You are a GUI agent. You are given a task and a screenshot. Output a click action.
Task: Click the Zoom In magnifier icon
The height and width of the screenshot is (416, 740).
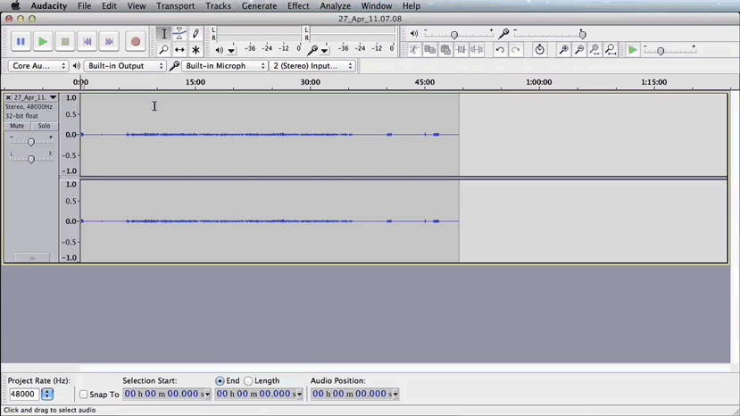click(563, 50)
